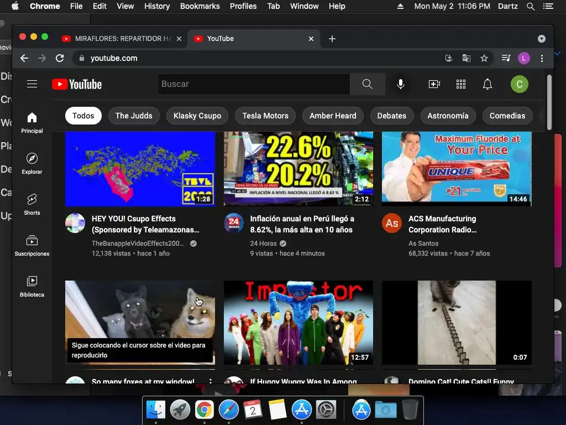Click 24 Horas channel name

(x=264, y=243)
